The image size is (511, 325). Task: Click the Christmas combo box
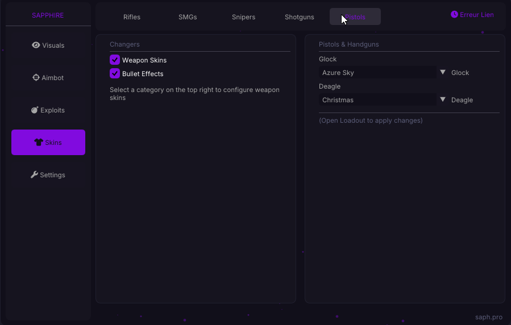click(377, 99)
